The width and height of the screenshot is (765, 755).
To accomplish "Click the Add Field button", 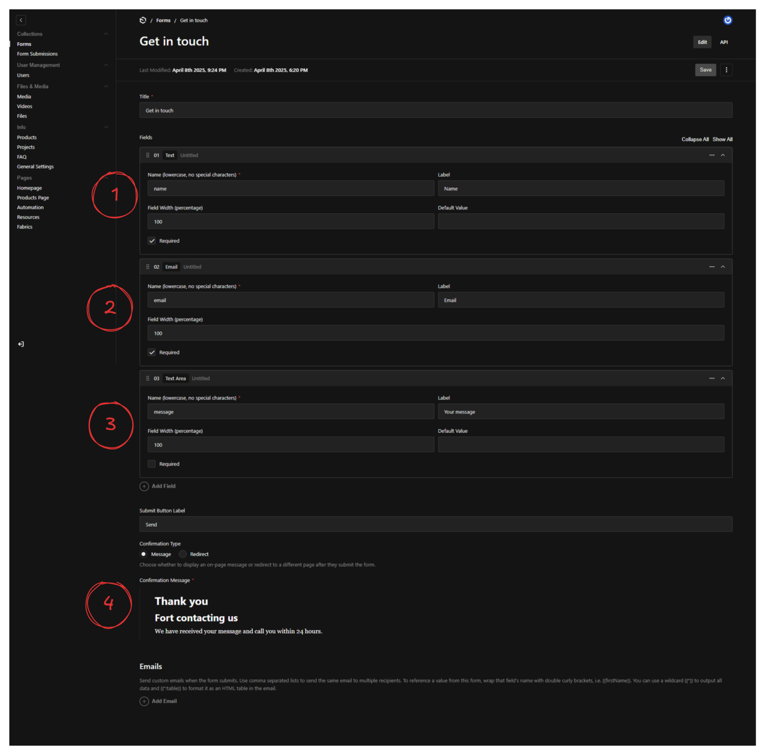I will point(158,486).
